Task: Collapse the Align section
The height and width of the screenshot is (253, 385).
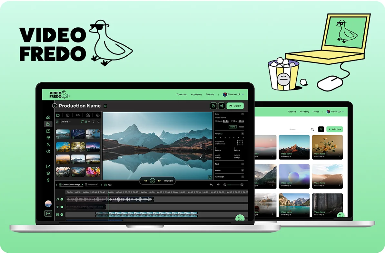Action: (242, 134)
